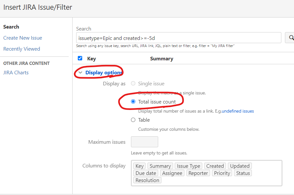The image size is (294, 195).
Task: Collapse the Display options chevron
Action: pyautogui.click(x=80, y=72)
